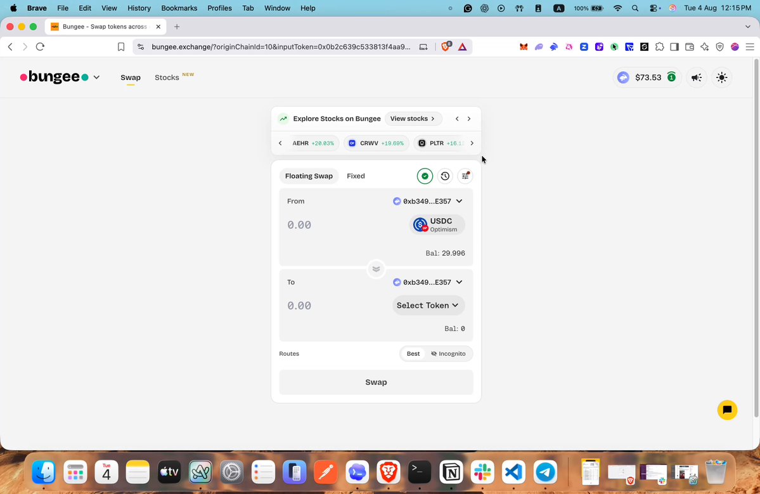The height and width of the screenshot is (494, 760).
Task: Open the Select Token dropdown
Action: (428, 306)
